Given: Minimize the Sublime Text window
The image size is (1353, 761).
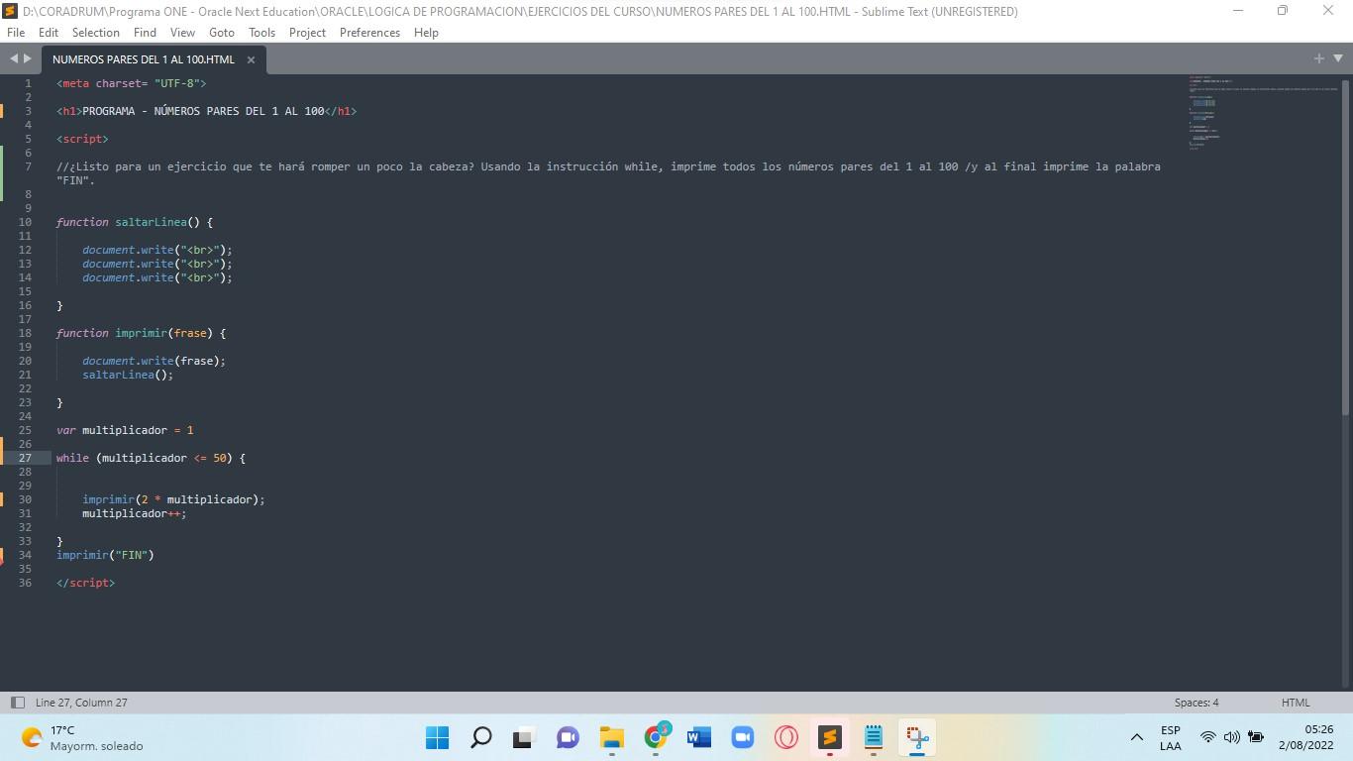Looking at the screenshot, I should pos(1238,11).
